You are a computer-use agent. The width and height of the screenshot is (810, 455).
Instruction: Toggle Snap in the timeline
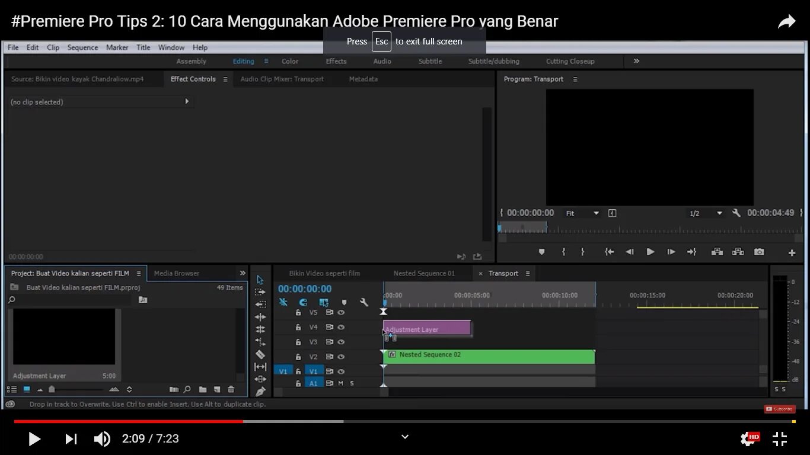pos(303,302)
